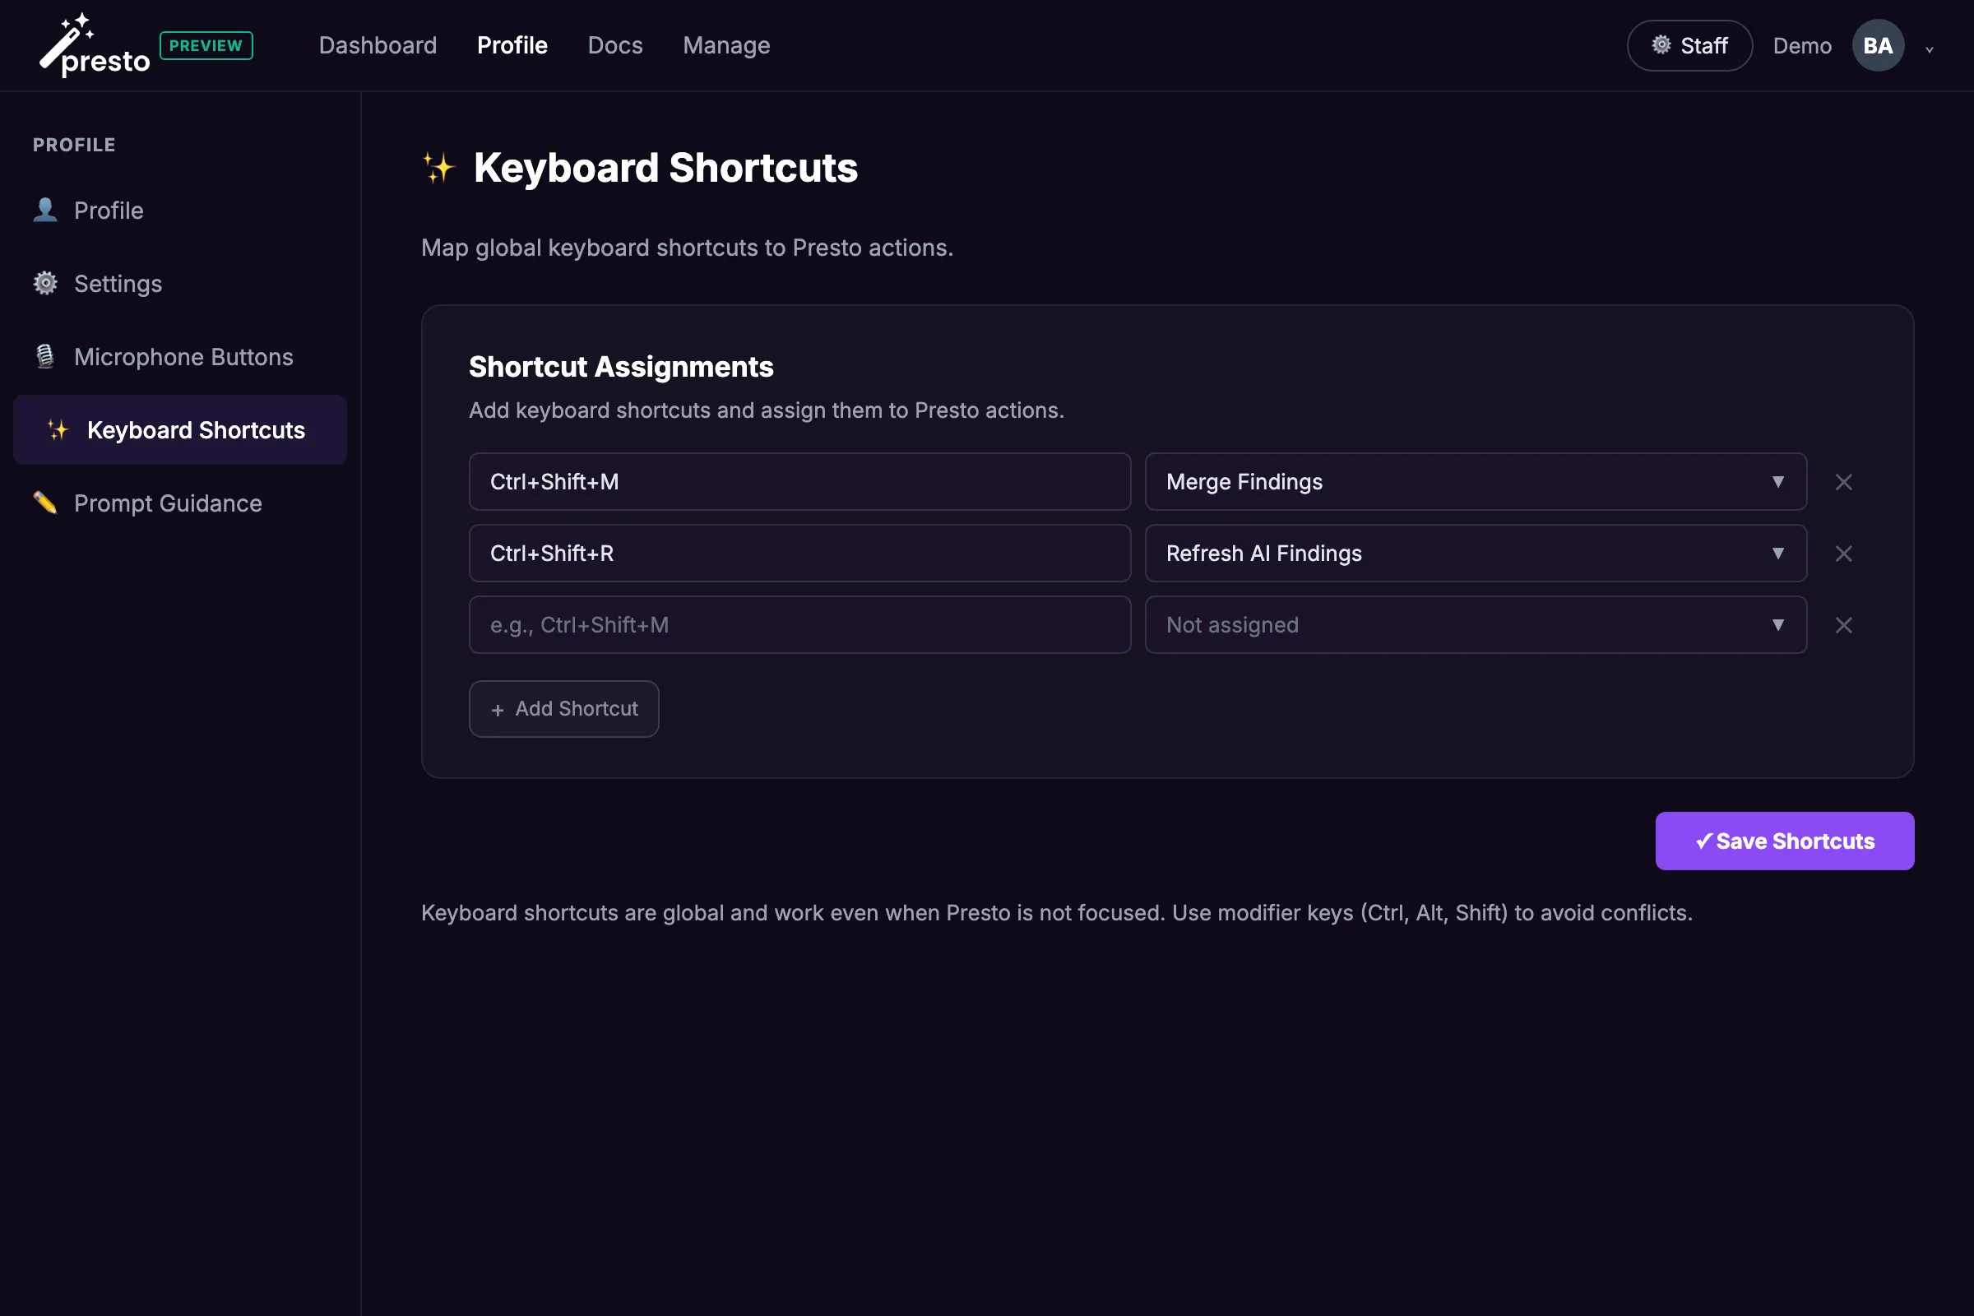Image resolution: width=1974 pixels, height=1316 pixels.
Task: Select the Keyboard Shortcuts sparkle icon
Action: coord(57,429)
